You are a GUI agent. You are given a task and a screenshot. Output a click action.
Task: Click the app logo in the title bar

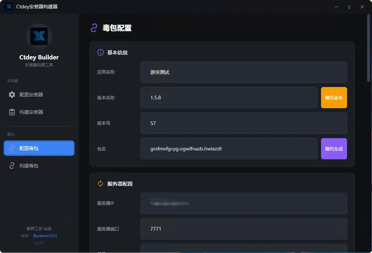(8, 6)
